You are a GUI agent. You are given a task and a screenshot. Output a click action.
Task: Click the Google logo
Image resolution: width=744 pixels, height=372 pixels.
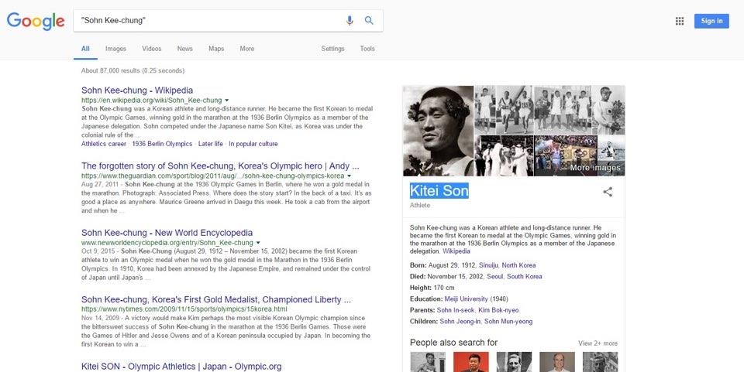[x=36, y=21]
